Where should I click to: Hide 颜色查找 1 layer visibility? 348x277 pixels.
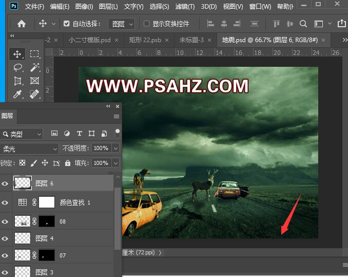click(x=5, y=203)
